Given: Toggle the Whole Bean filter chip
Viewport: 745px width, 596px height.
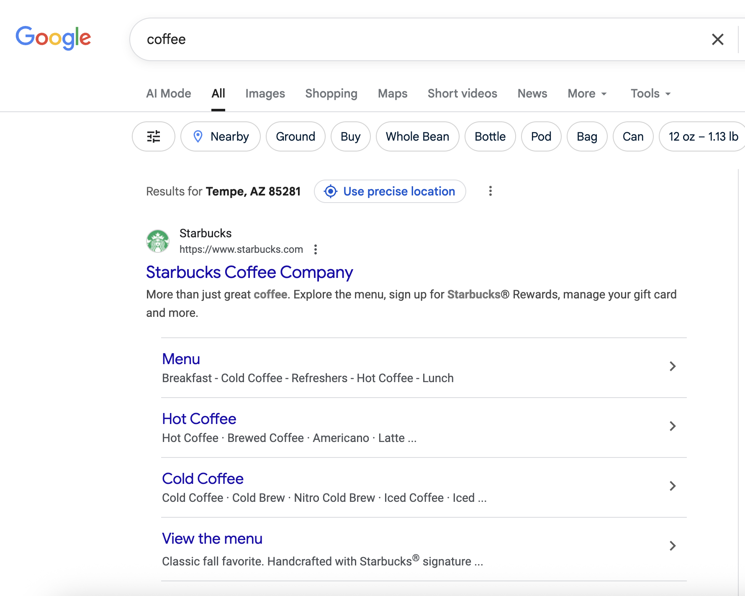Looking at the screenshot, I should (417, 136).
